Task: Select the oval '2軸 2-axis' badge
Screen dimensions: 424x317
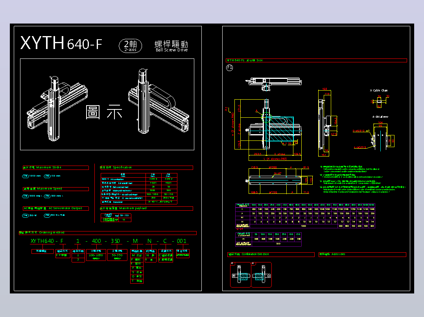Action: coord(130,46)
